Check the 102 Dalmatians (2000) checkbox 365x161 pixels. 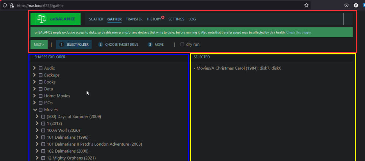coord(43,151)
